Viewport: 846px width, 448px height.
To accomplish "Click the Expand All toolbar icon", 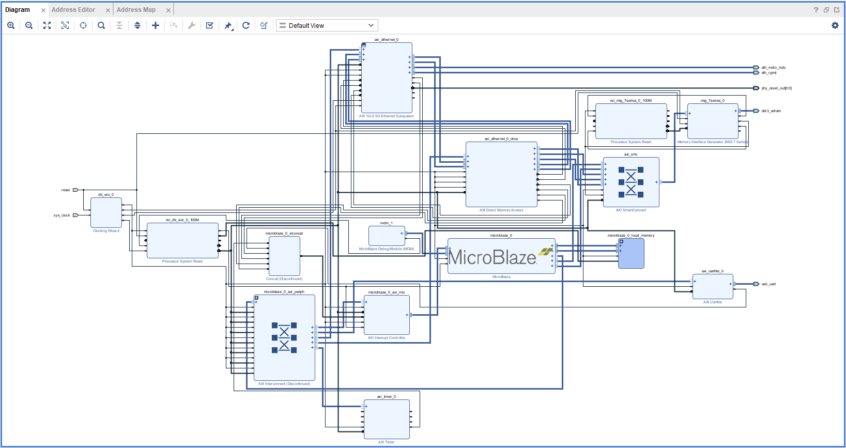I will coord(137,25).
